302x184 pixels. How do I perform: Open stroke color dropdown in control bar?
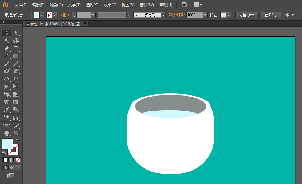(x=55, y=15)
